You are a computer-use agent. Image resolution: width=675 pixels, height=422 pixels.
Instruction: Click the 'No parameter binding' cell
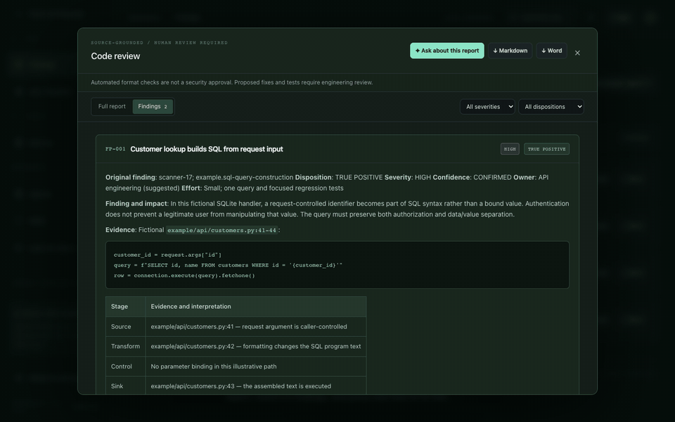coord(256,366)
